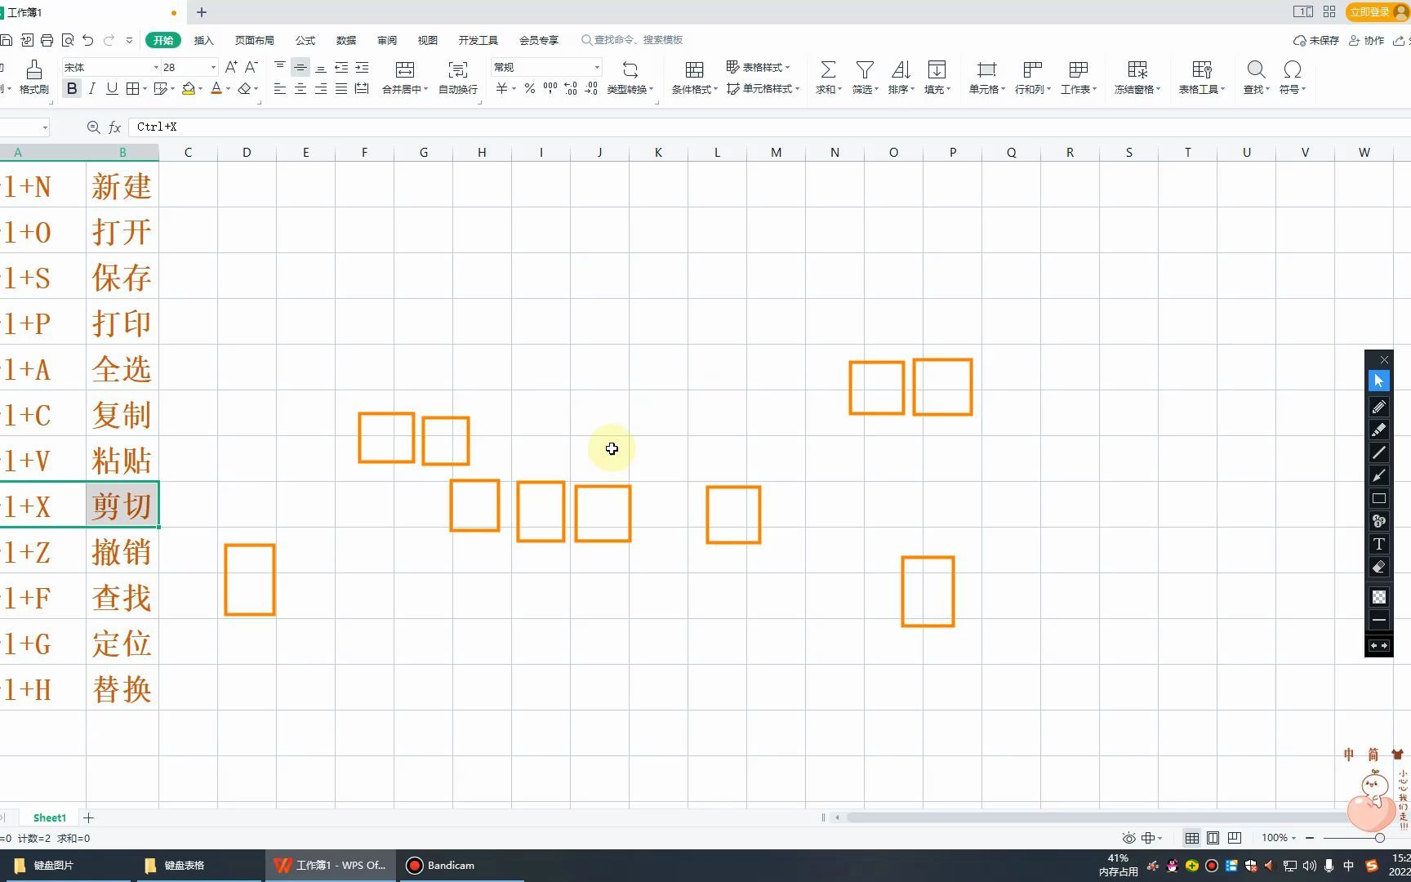Open the Conditional Formatting (条件格式) icon
This screenshot has width=1411, height=882.
(694, 69)
